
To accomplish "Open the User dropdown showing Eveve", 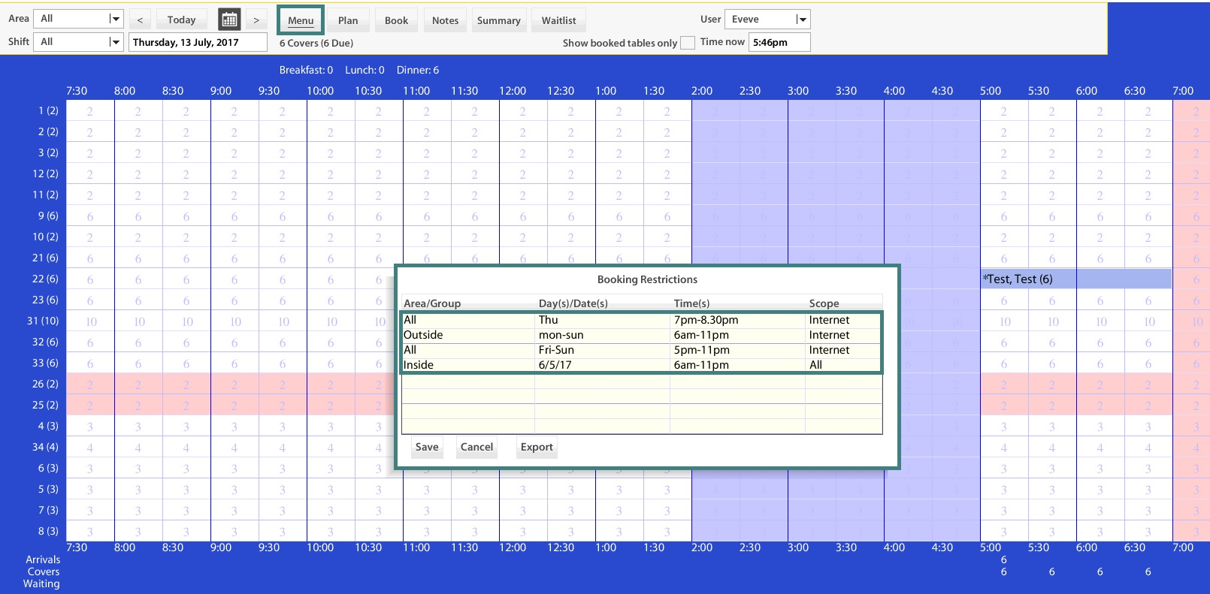I will [767, 20].
